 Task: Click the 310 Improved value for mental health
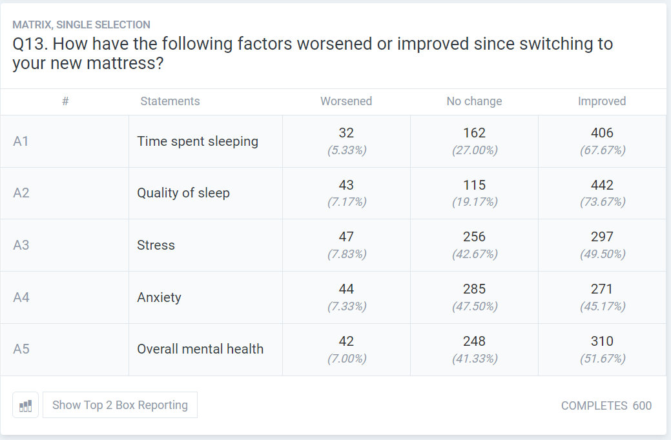click(602, 341)
